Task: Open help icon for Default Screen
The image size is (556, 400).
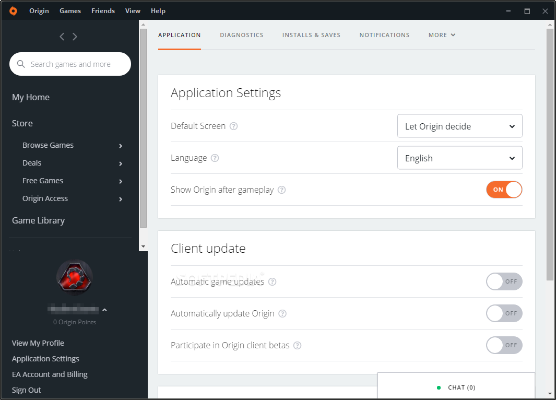Action: [x=233, y=126]
